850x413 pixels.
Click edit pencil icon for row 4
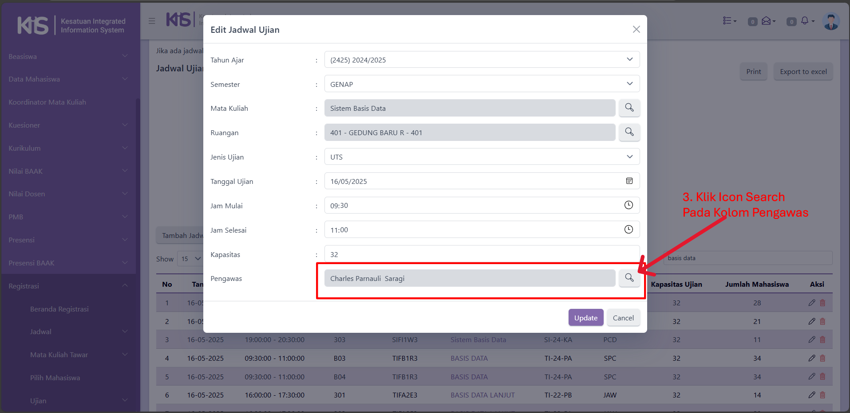811,358
